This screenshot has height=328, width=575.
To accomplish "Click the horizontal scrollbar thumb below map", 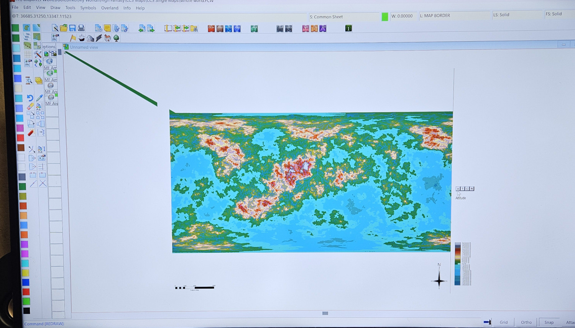I will (x=325, y=313).
